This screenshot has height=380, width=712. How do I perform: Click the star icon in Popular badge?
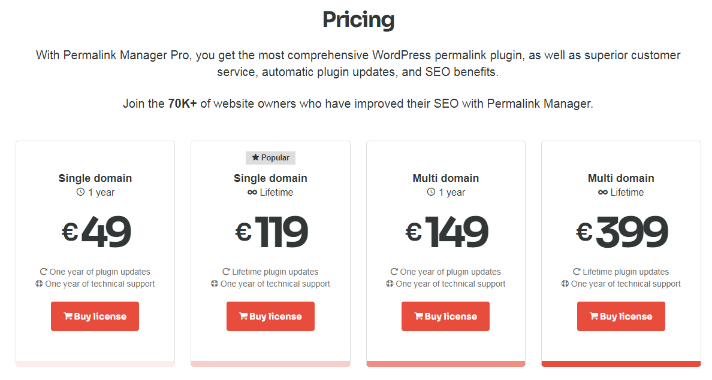tap(255, 158)
